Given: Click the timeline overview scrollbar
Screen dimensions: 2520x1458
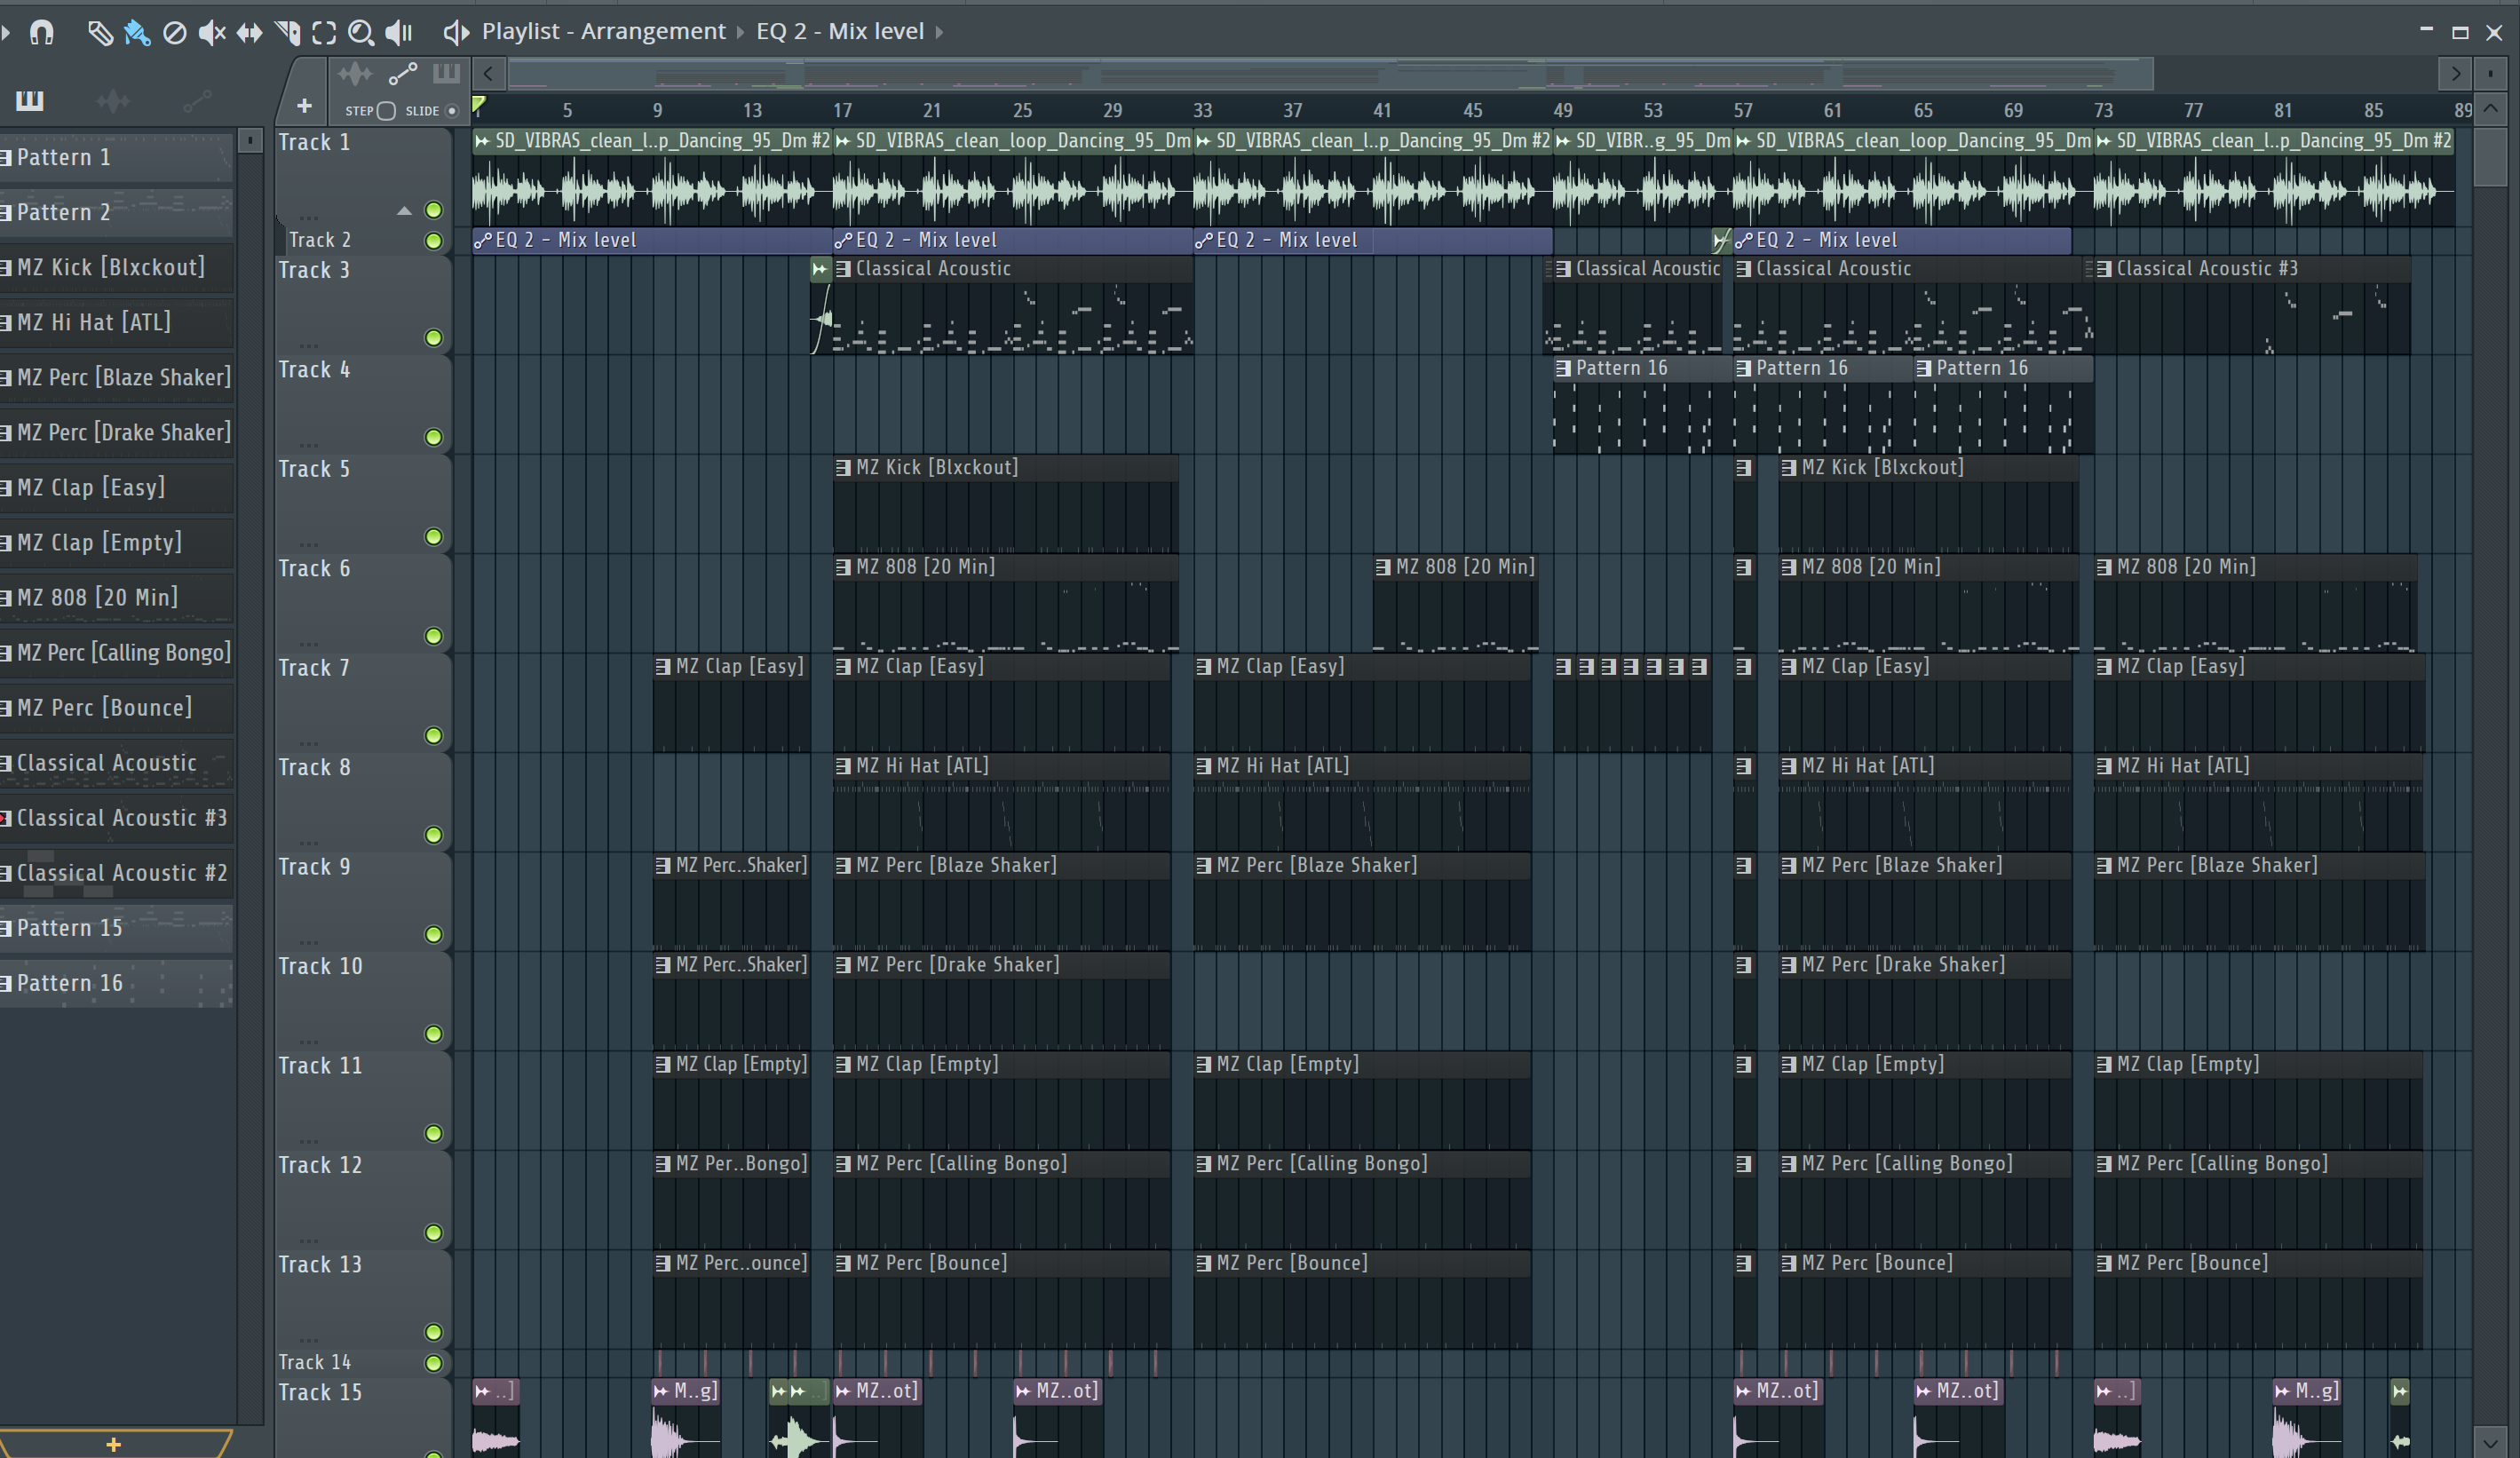Looking at the screenshot, I should 1330,74.
